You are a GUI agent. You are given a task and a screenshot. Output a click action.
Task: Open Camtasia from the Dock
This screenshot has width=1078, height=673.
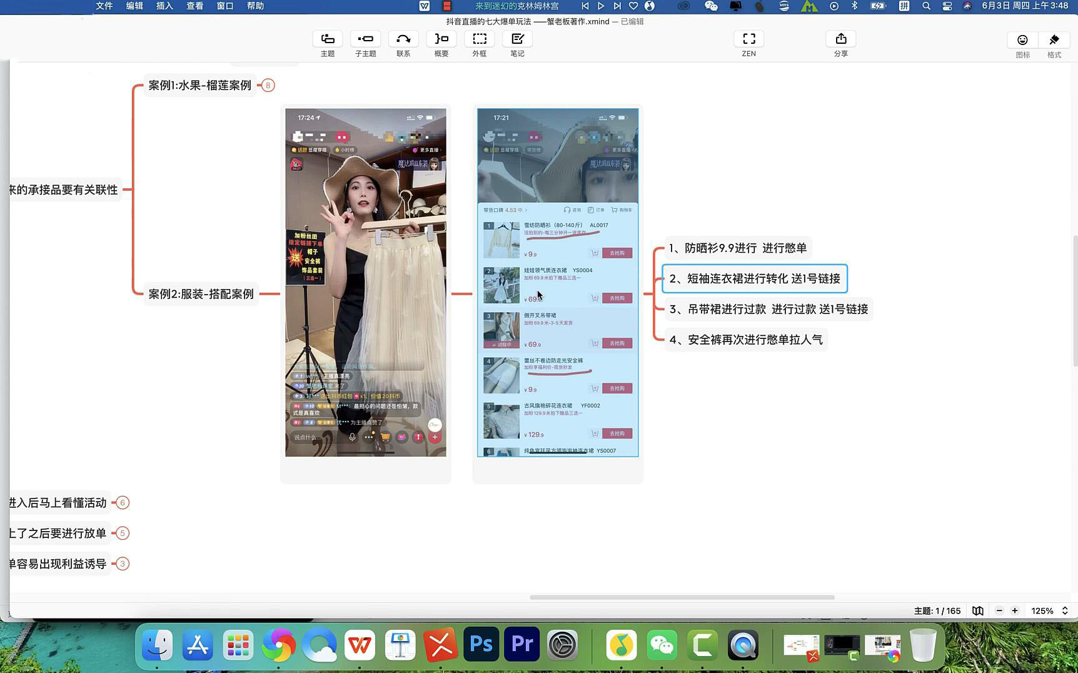703,645
